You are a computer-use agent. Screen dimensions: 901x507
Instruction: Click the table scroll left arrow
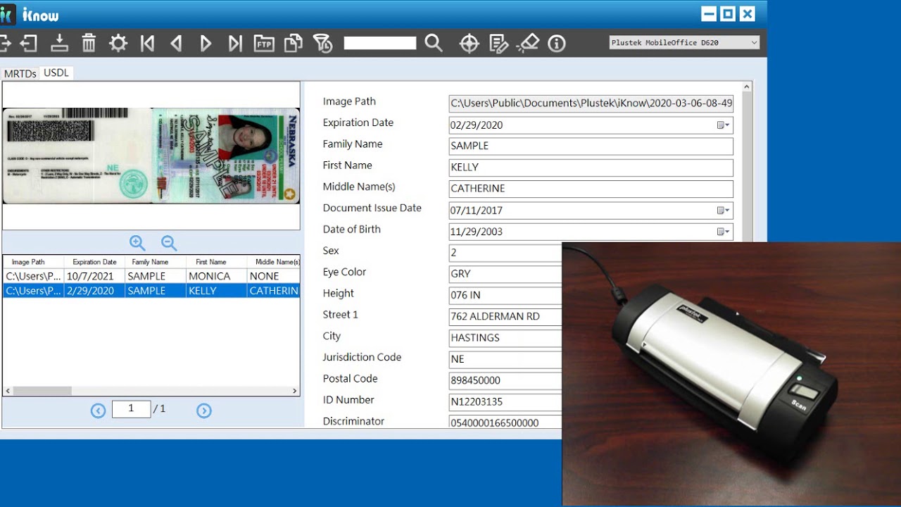pos(8,391)
